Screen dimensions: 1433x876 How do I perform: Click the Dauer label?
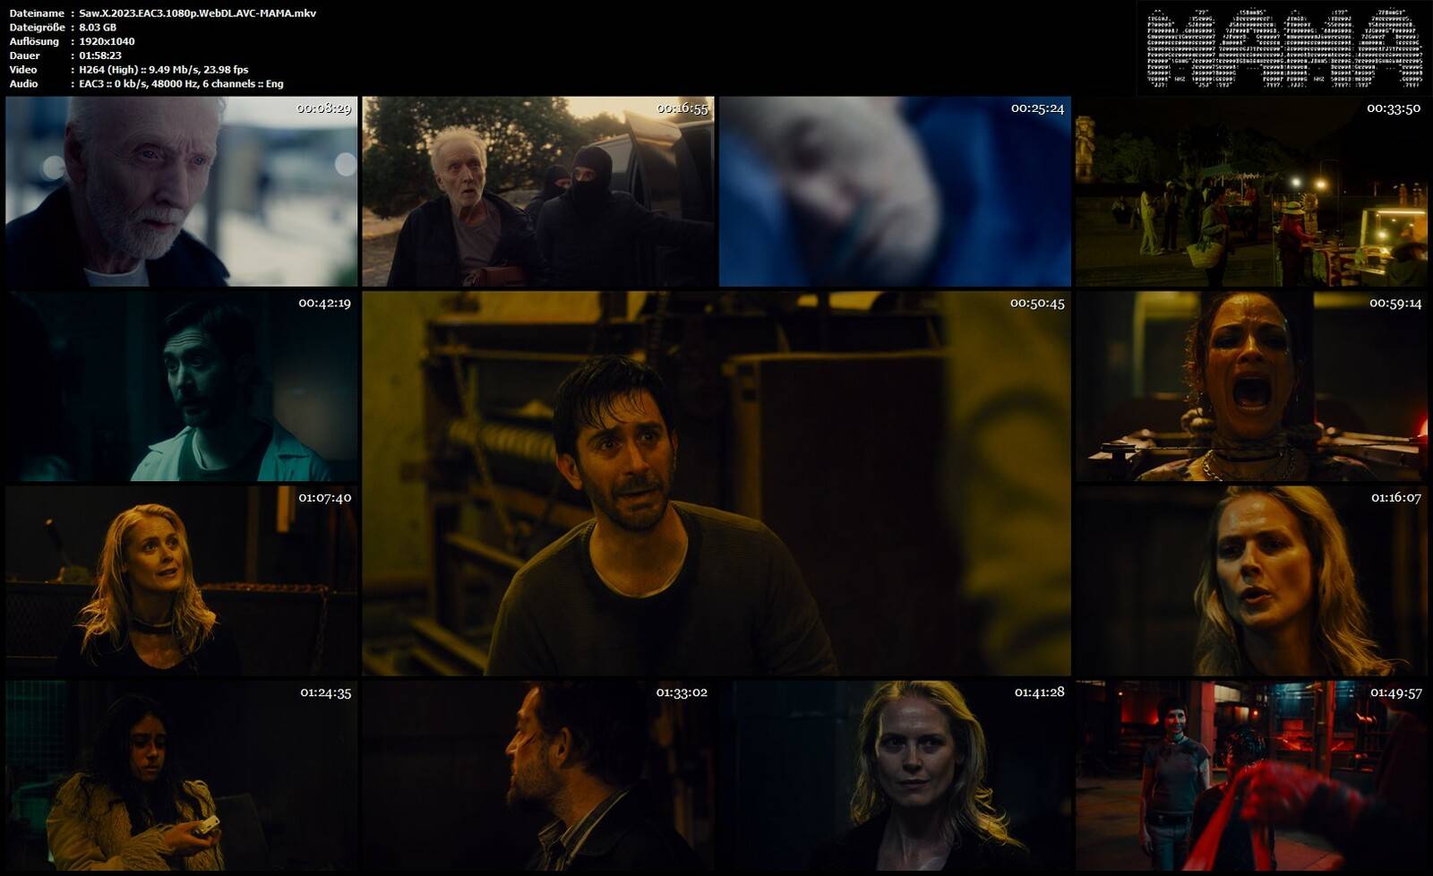click(x=24, y=56)
